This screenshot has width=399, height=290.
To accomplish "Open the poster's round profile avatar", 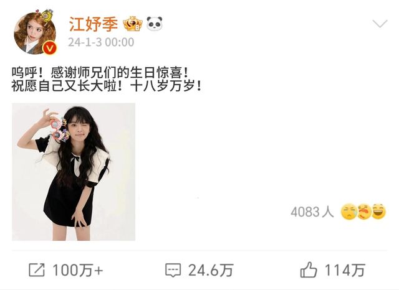I will coord(35,33).
